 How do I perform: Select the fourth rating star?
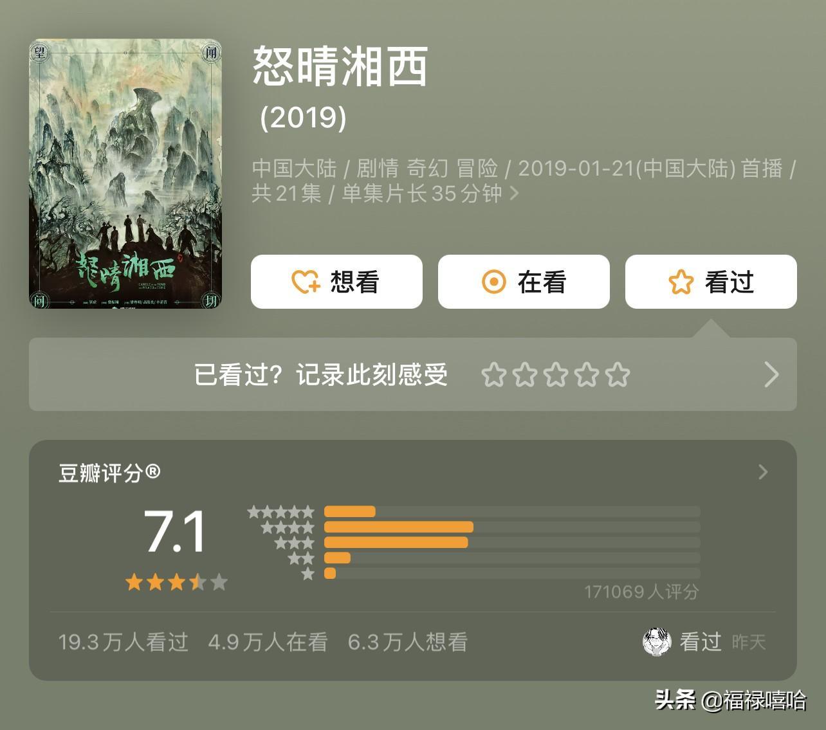[587, 374]
